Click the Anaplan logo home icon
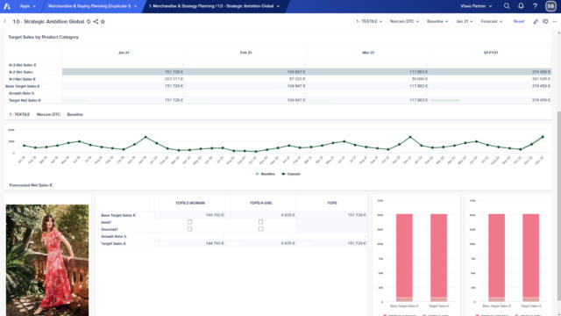This screenshot has height=316, width=561. [7, 6]
